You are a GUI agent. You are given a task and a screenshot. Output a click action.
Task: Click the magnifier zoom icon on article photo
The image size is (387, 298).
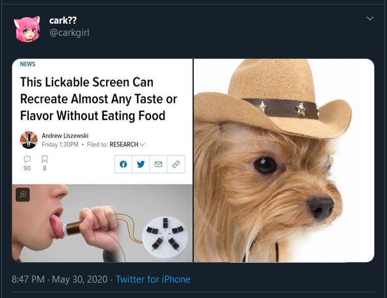point(23,194)
